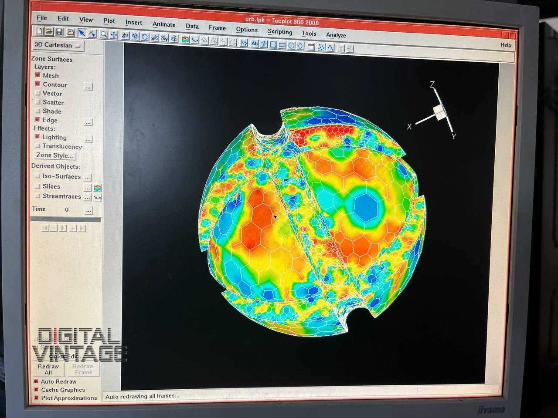Image resolution: width=558 pixels, height=418 pixels.
Task: Select the Zoom magnifier tool
Action: point(104,34)
